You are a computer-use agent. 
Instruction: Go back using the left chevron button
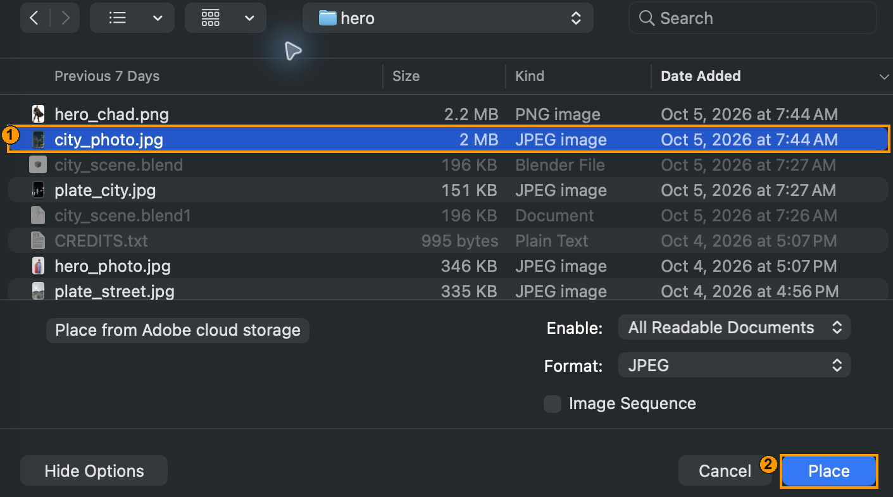coord(34,18)
